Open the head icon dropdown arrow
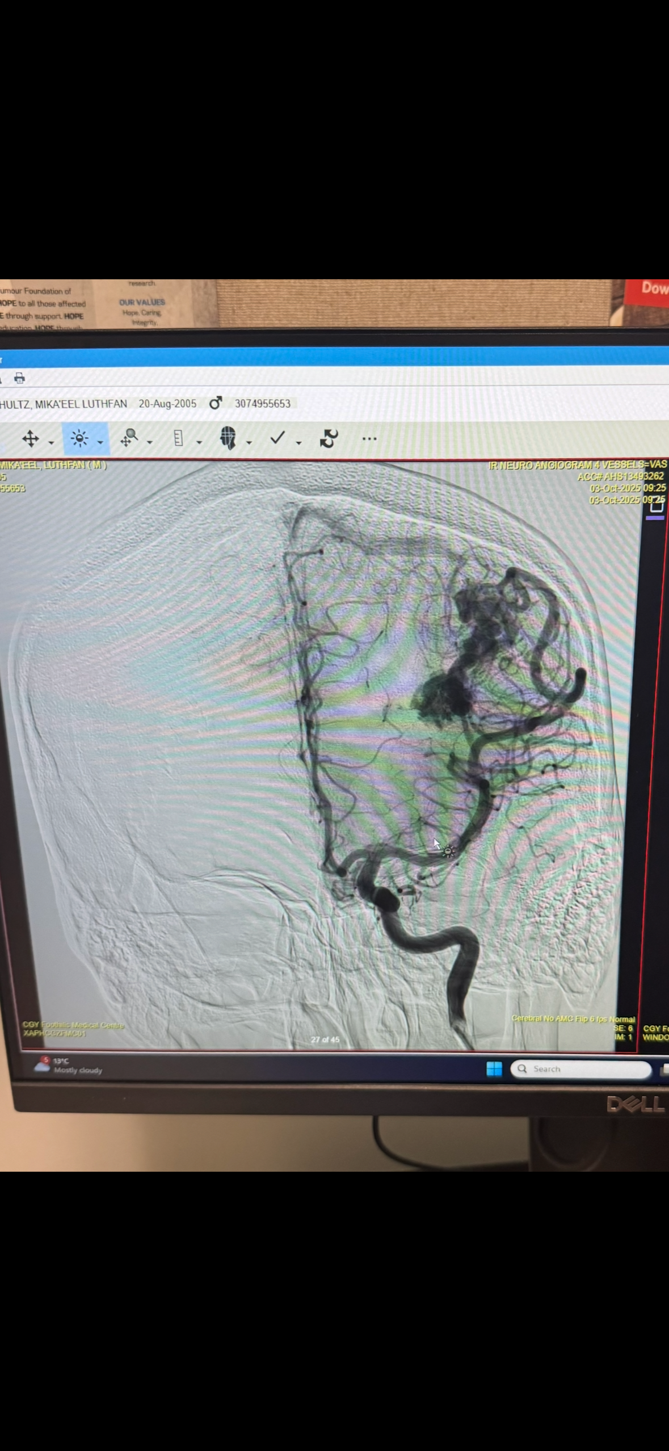This screenshot has height=1451, width=669. pos(249,442)
